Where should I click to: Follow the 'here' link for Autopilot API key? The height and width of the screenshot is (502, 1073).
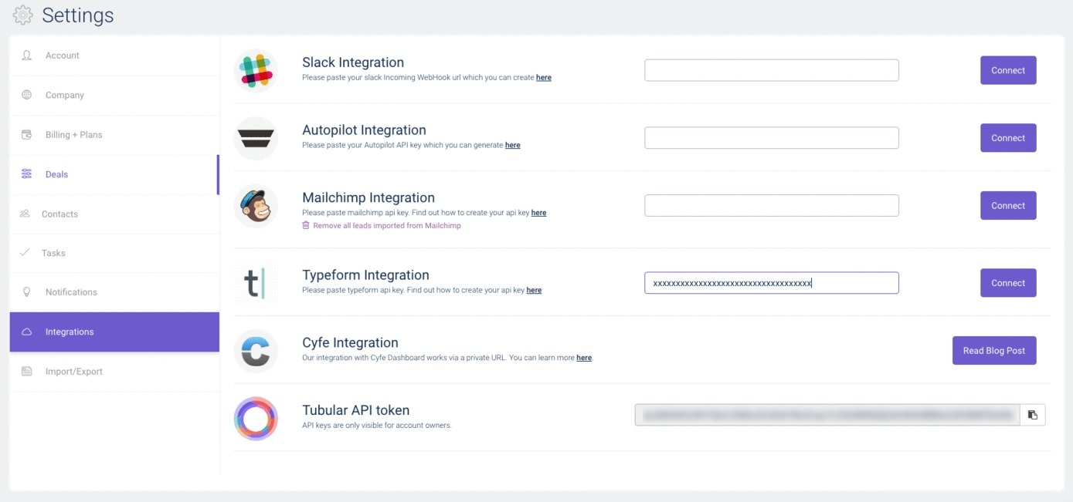click(x=512, y=145)
